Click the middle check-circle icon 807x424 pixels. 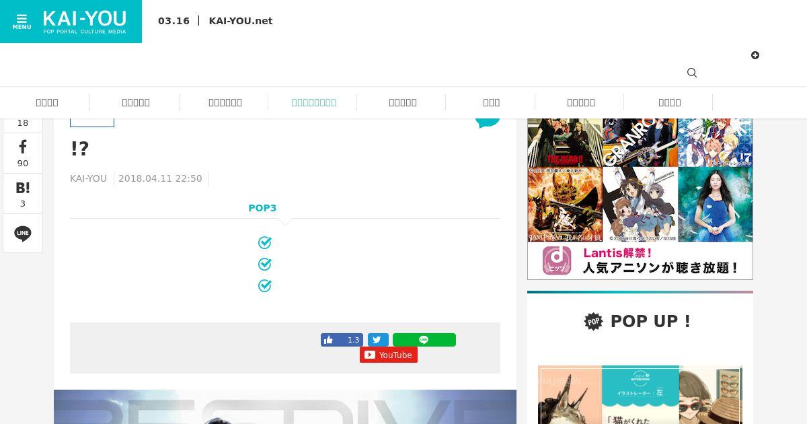click(x=265, y=264)
